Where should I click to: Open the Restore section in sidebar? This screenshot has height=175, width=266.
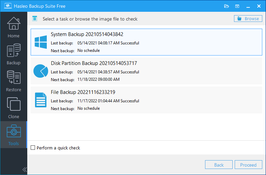pyautogui.click(x=13, y=81)
